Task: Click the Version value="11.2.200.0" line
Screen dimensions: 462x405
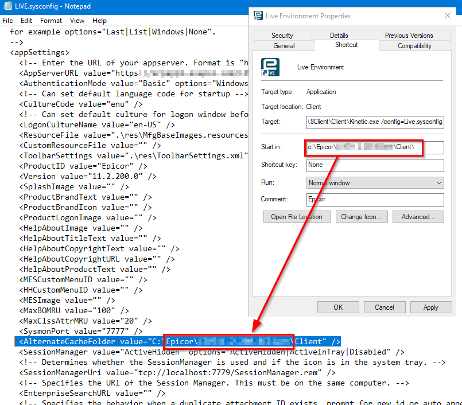Action: click(x=87, y=177)
